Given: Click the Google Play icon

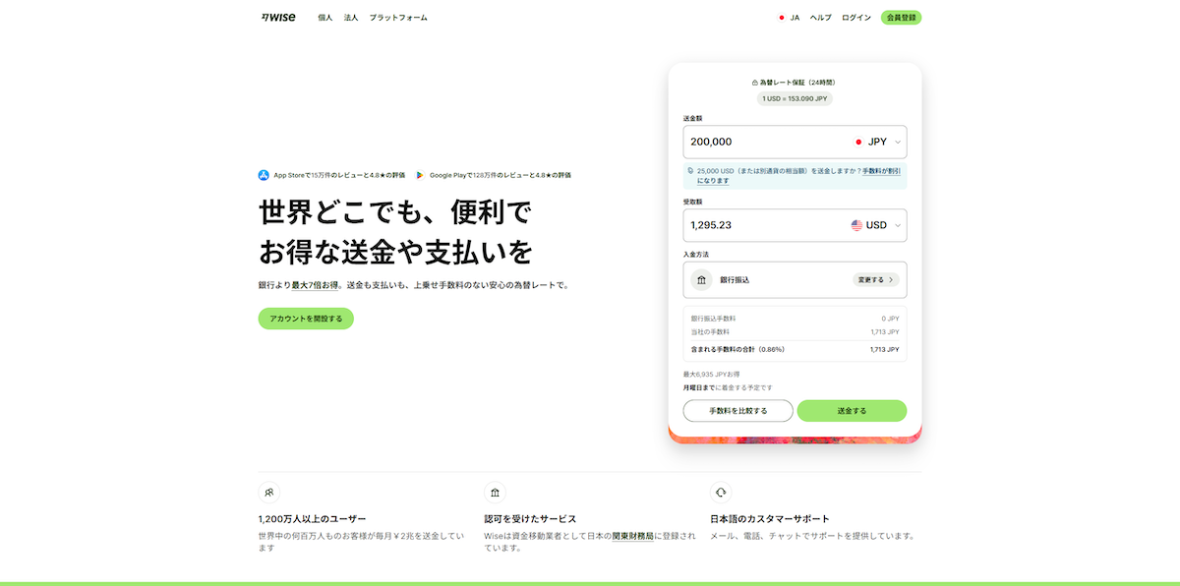Looking at the screenshot, I should pos(420,175).
